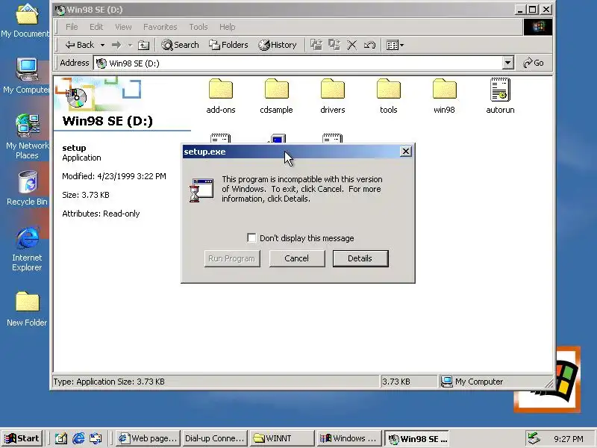Click Modified: 4/23/1999 3:22 PM text
Screen dimensions: 597x448
[114, 176]
